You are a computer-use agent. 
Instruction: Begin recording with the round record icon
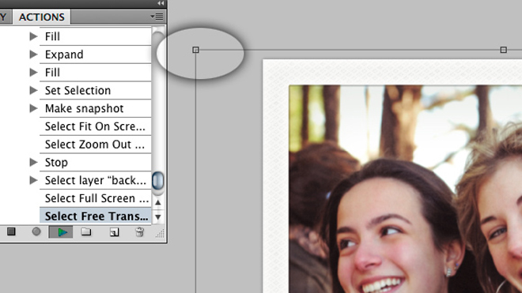click(x=36, y=231)
